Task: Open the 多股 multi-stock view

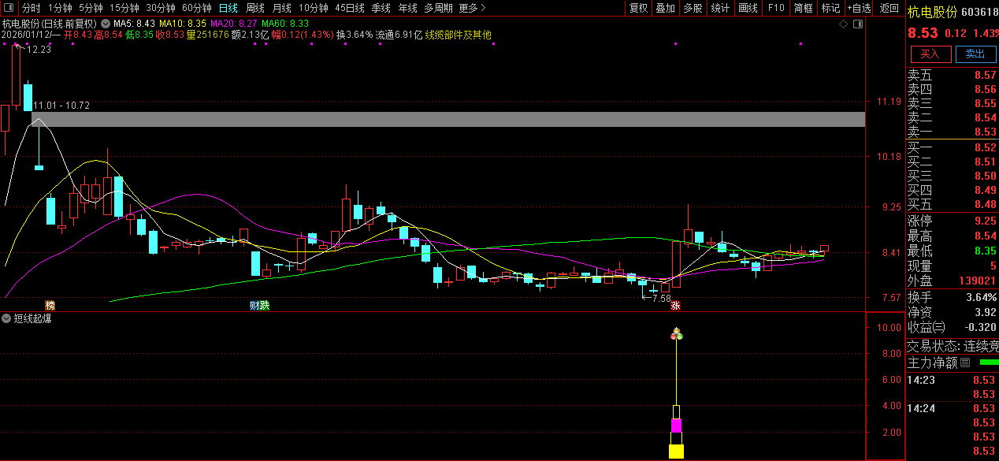Action: pos(693,8)
